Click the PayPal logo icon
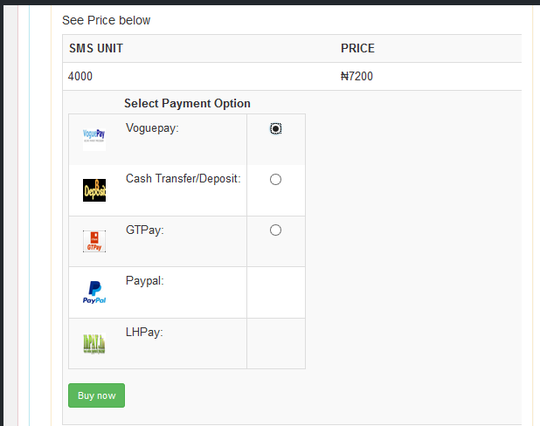 click(x=94, y=292)
